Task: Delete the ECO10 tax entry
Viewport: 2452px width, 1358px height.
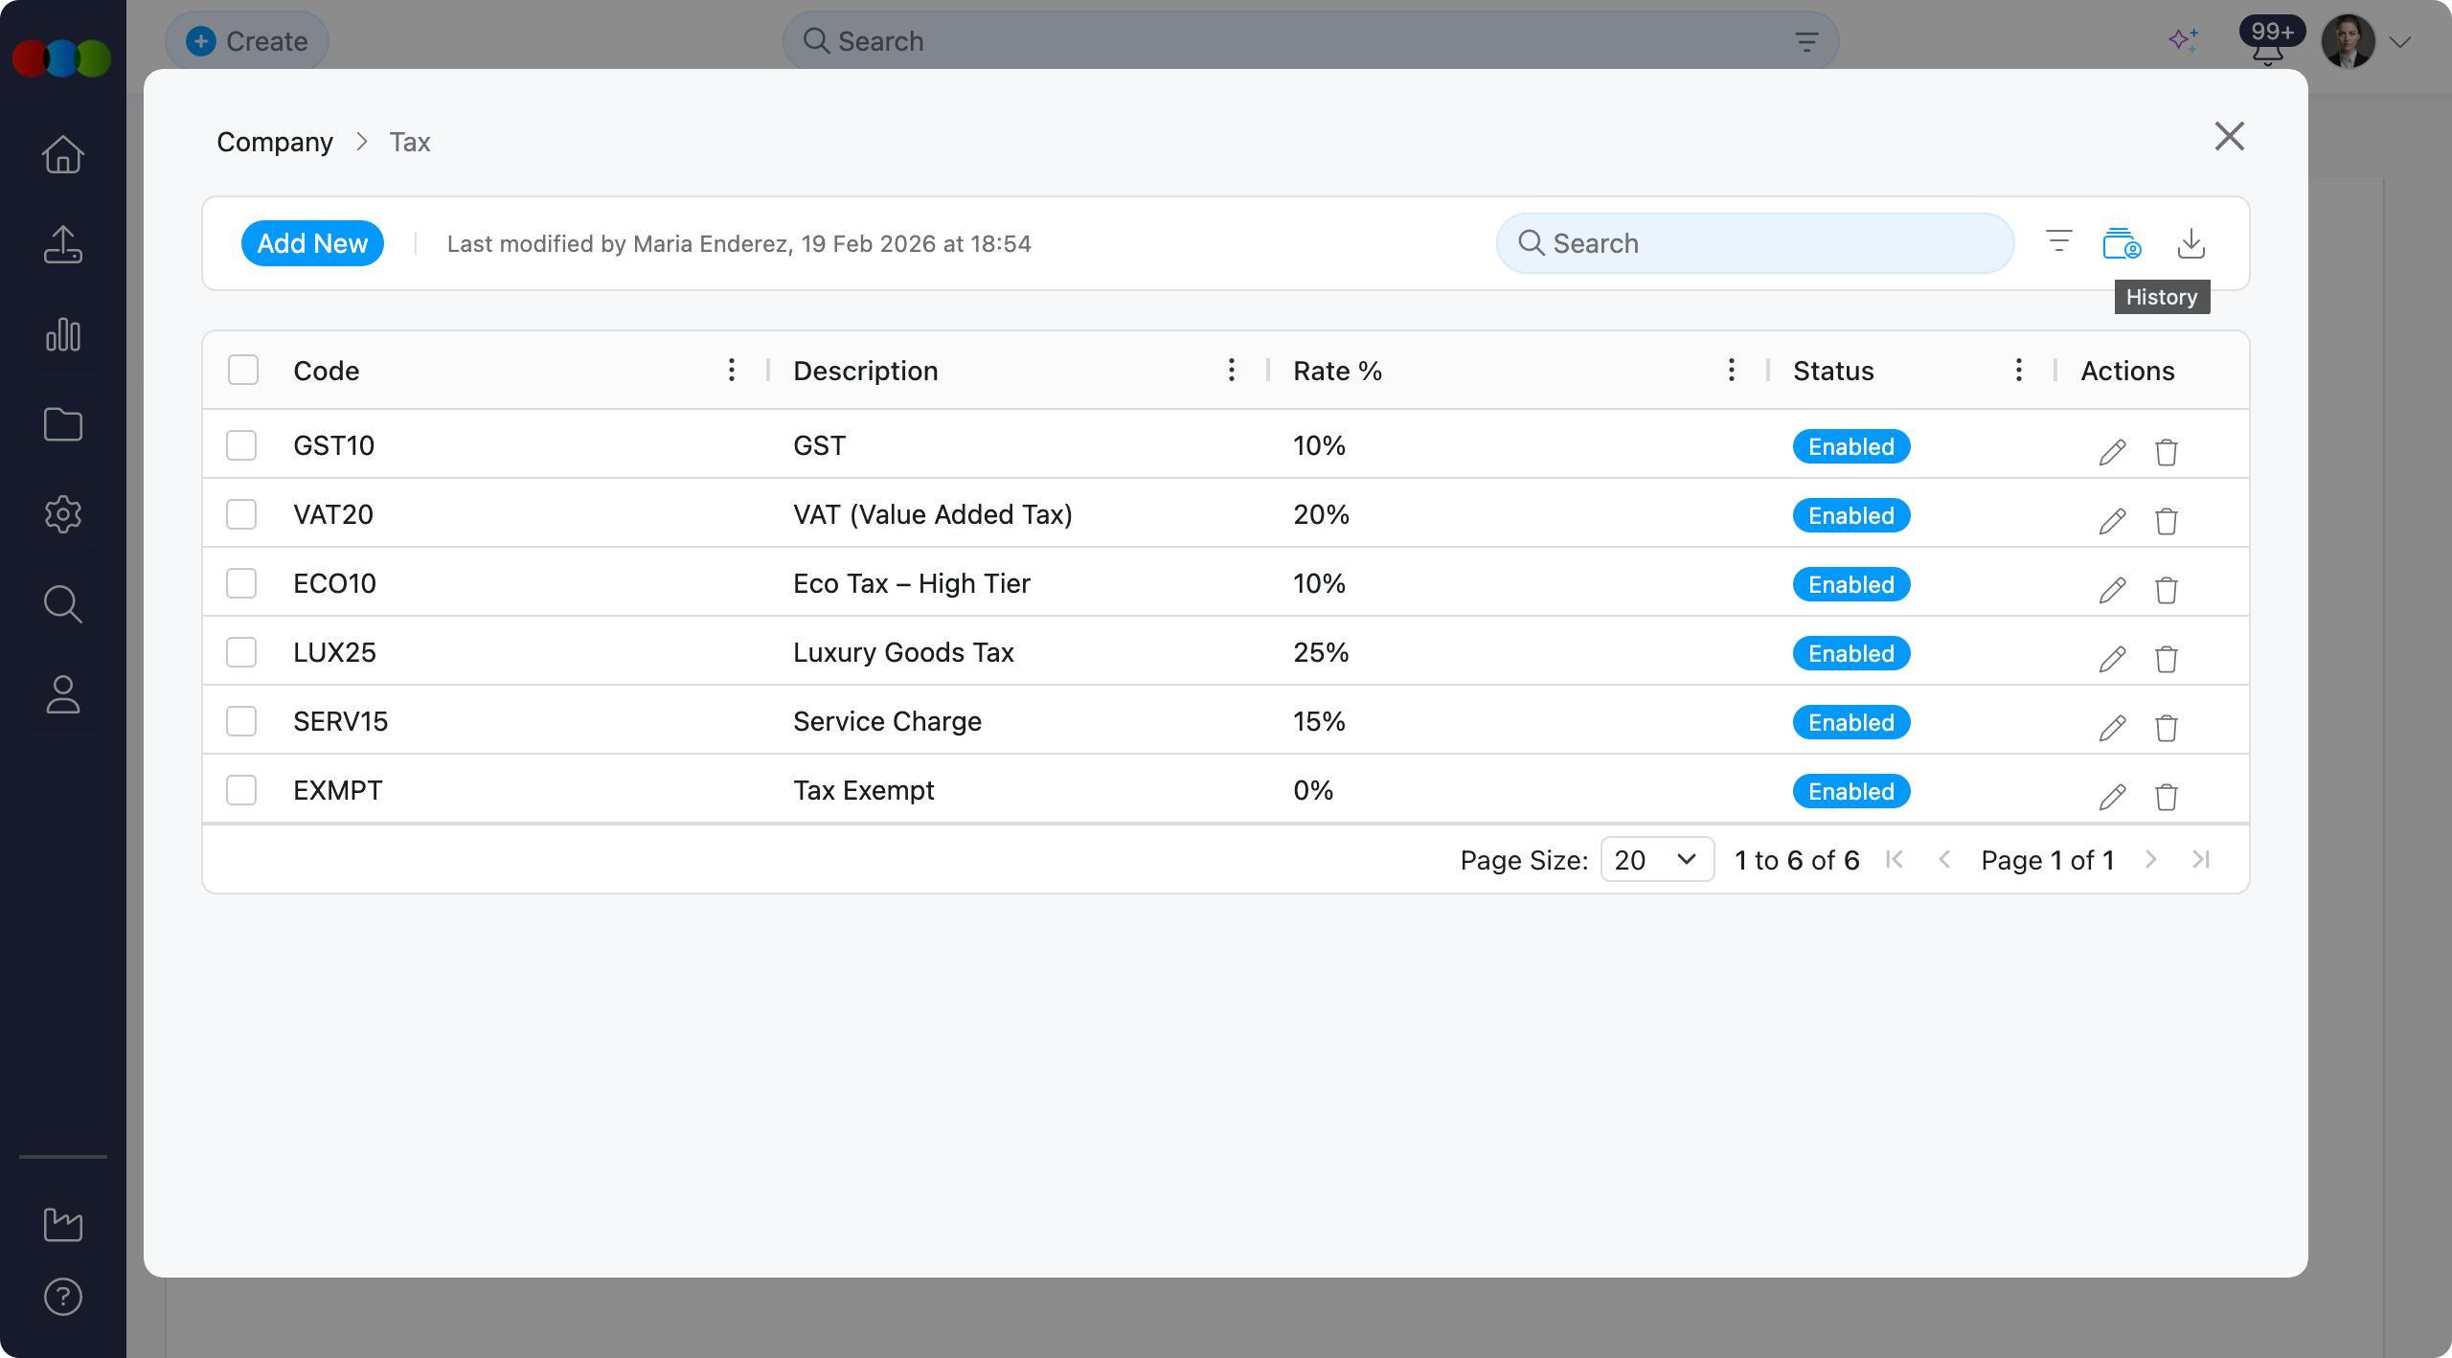Action: tap(2166, 590)
